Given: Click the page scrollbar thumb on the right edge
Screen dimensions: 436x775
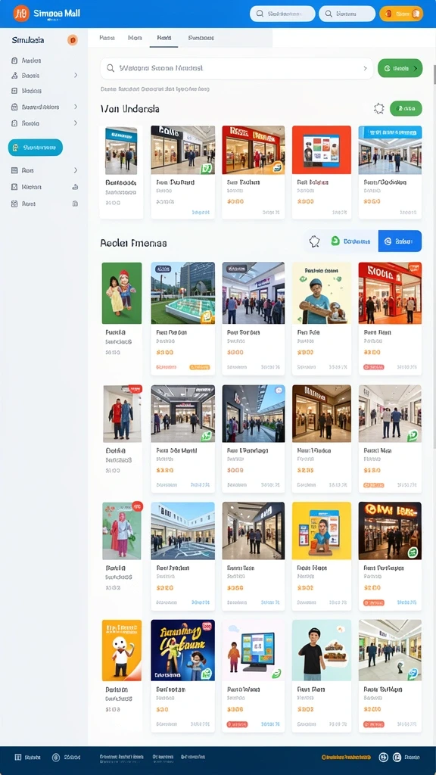Looking at the screenshot, I should (434, 74).
